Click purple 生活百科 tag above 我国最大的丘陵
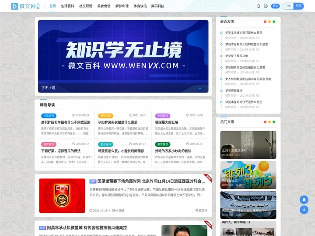Viewport: 315px width, 236px height. pyautogui.click(x=163, y=115)
